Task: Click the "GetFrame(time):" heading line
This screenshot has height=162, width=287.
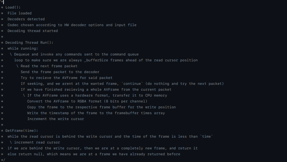Action: [x=22, y=131]
